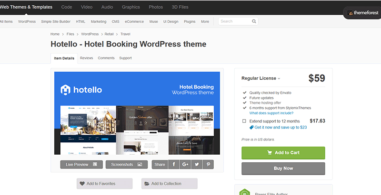
Task: Open the Support tab
Action: [x=125, y=58]
